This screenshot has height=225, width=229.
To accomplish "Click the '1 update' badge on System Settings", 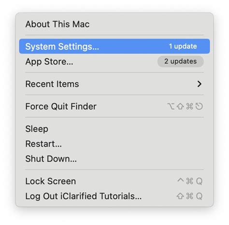I will click(183, 46).
